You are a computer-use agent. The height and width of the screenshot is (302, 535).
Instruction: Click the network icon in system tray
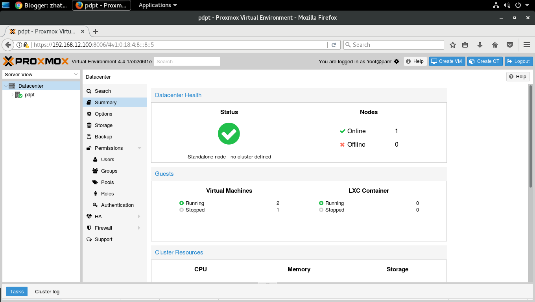point(496,5)
